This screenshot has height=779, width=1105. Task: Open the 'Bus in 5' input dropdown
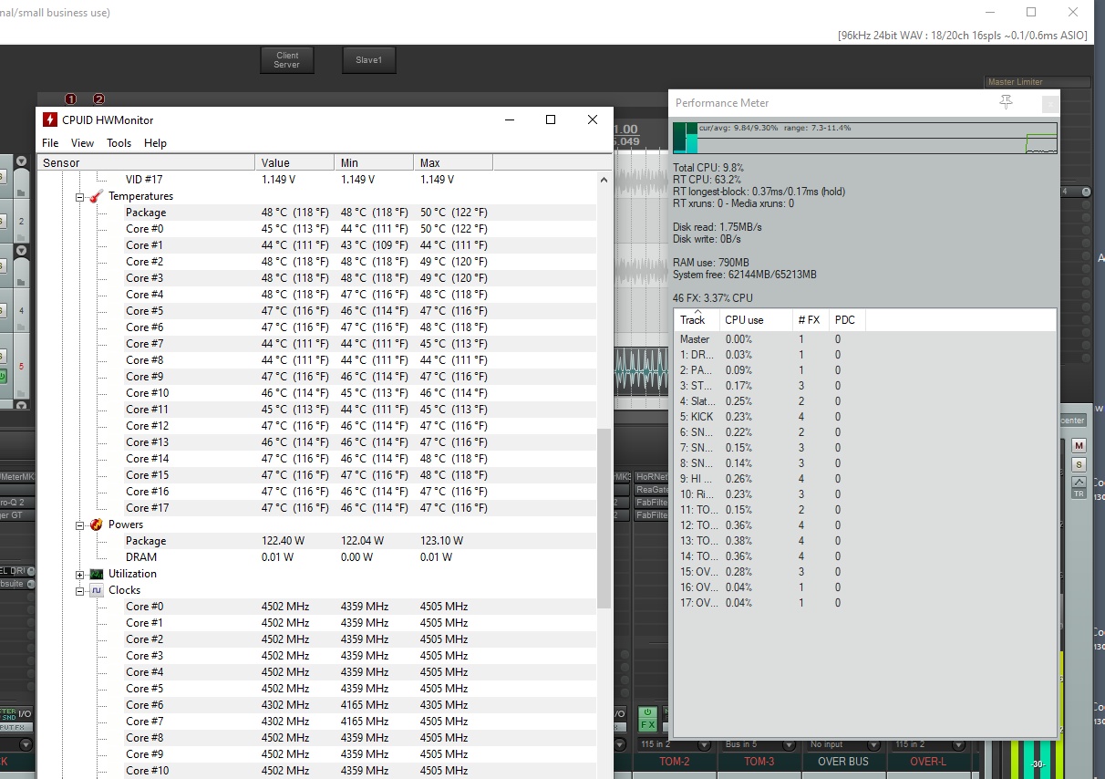tap(758, 744)
